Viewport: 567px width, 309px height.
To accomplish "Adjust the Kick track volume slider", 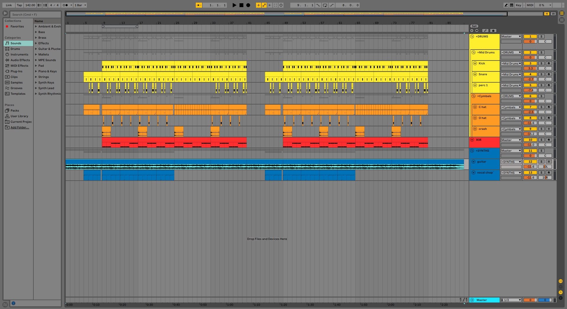I will tap(530, 68).
